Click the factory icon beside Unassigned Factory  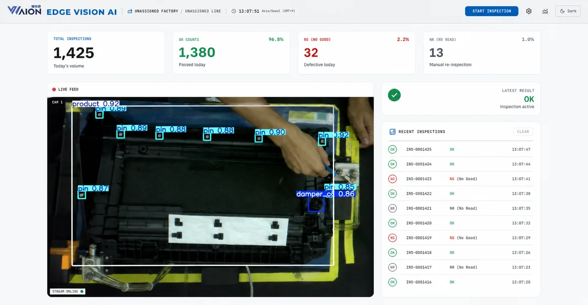[x=129, y=11]
